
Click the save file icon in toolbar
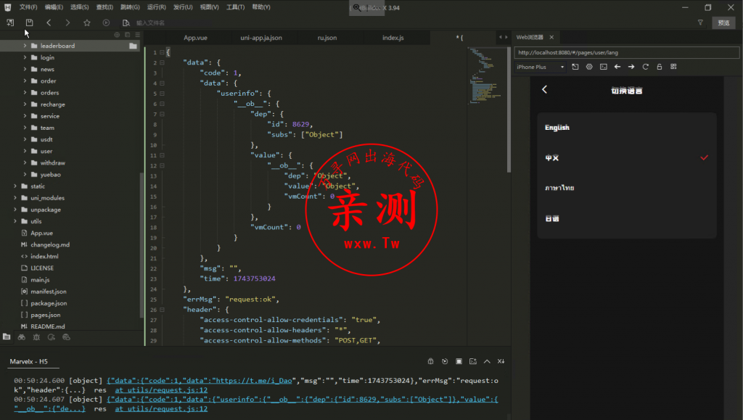30,23
